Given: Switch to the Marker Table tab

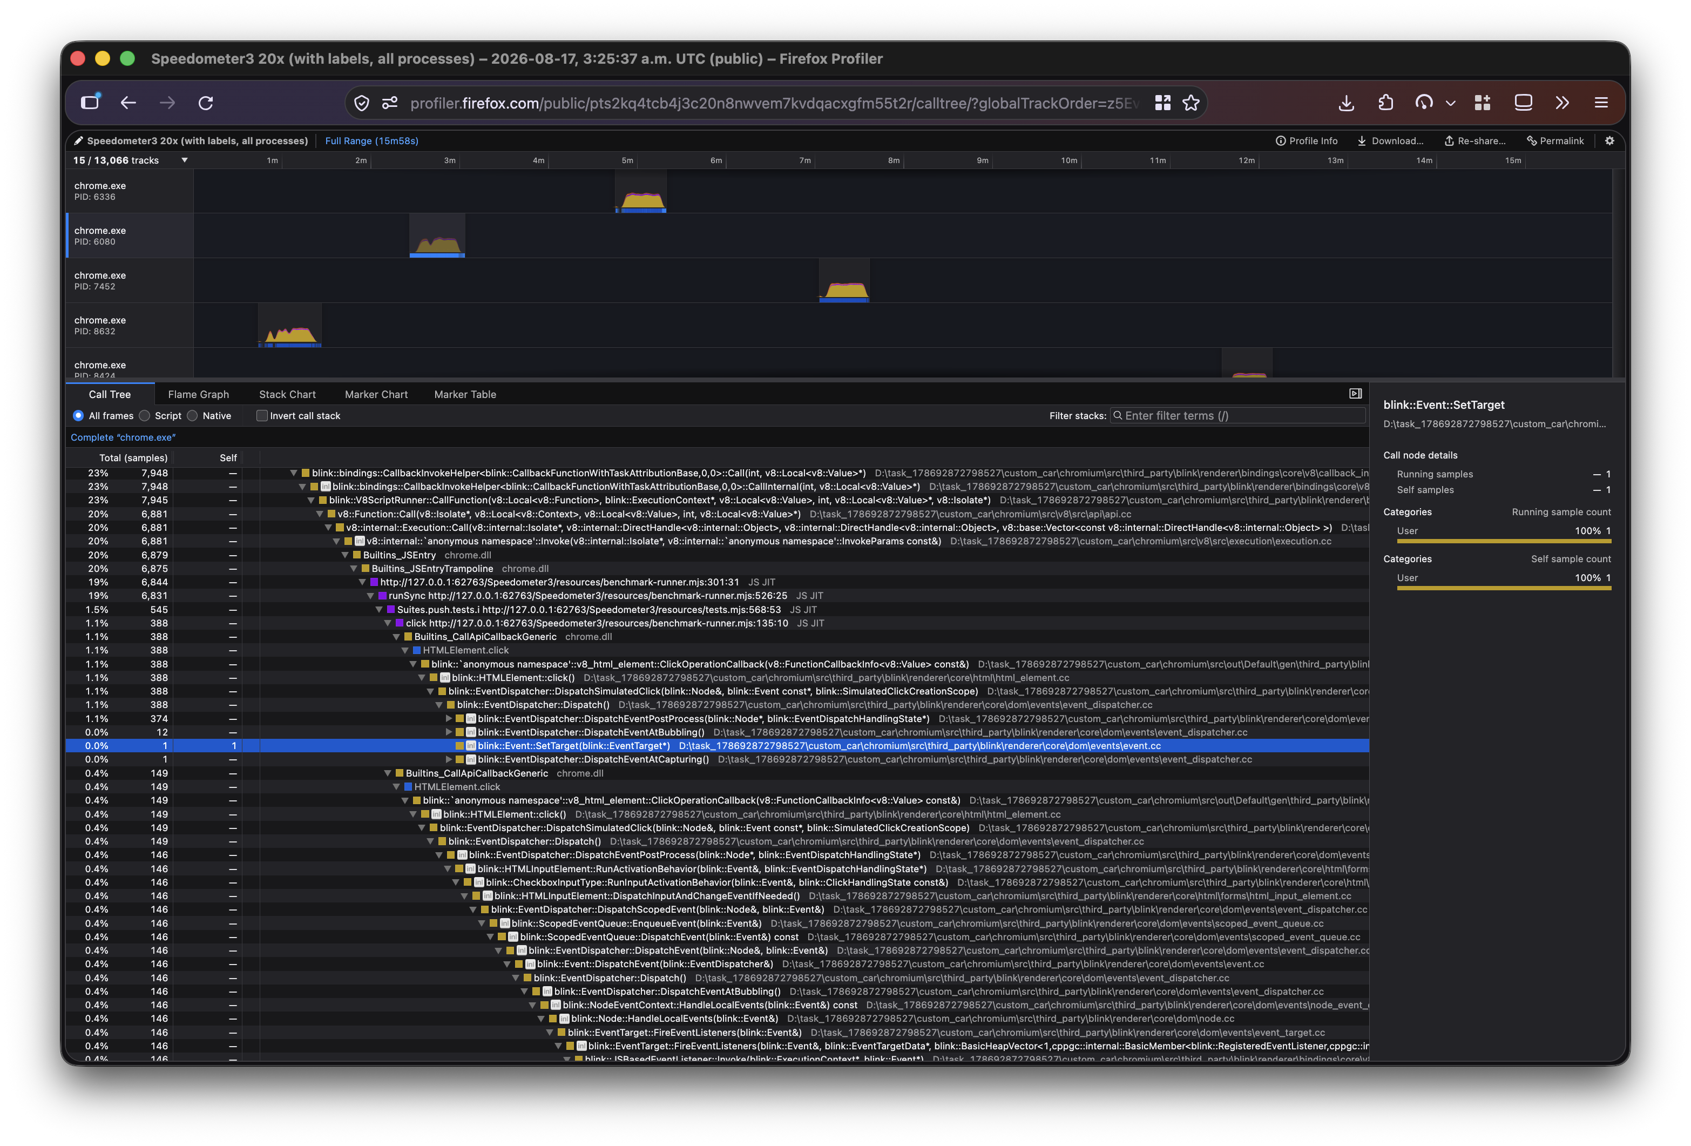Looking at the screenshot, I should coord(465,394).
